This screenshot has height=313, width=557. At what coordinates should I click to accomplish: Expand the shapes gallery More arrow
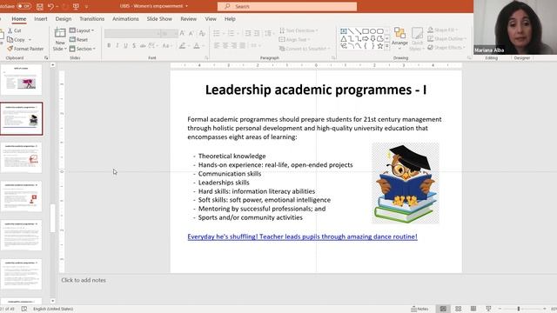tap(387, 46)
